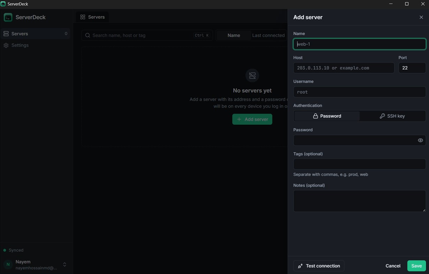Screen dimensions: 429x274
Task: Sort servers by Name
Action: (234, 35)
